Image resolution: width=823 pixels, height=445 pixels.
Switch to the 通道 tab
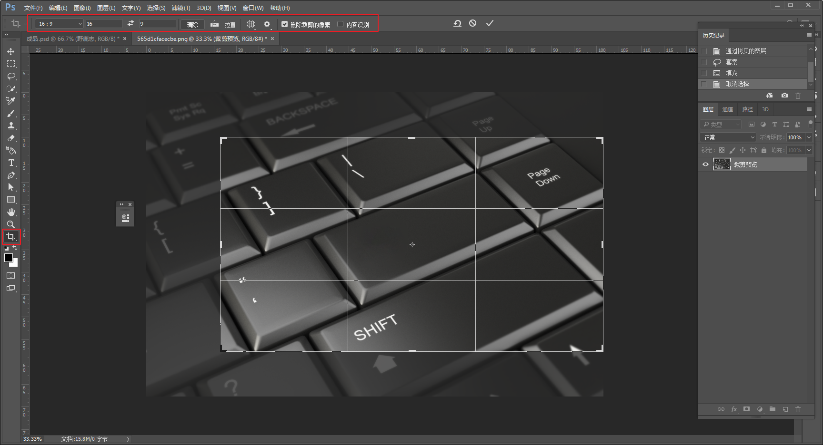point(727,109)
